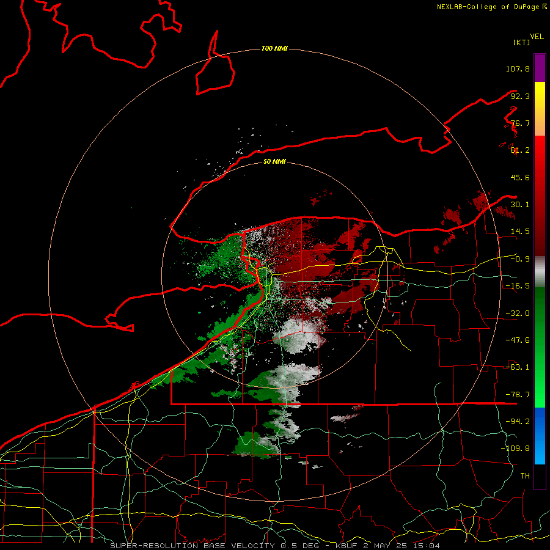This screenshot has width=550, height=550.
Task: Click the -94.2 legend value
Action: click(518, 422)
